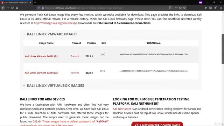Reload the current page
Viewport: 224px width, 126px height.
click(13, 8)
